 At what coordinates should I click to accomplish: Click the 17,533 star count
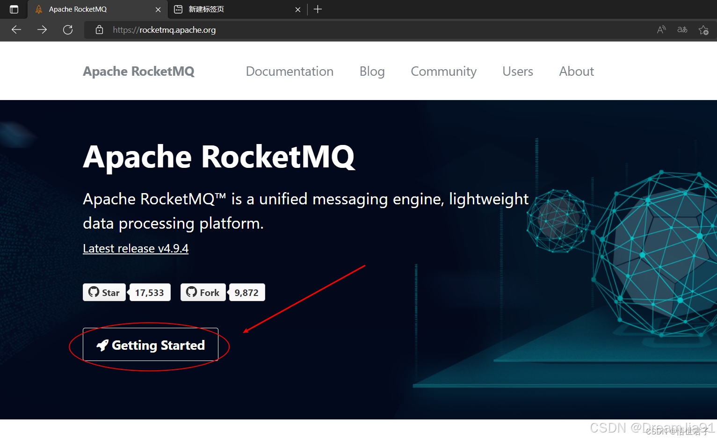pos(150,292)
